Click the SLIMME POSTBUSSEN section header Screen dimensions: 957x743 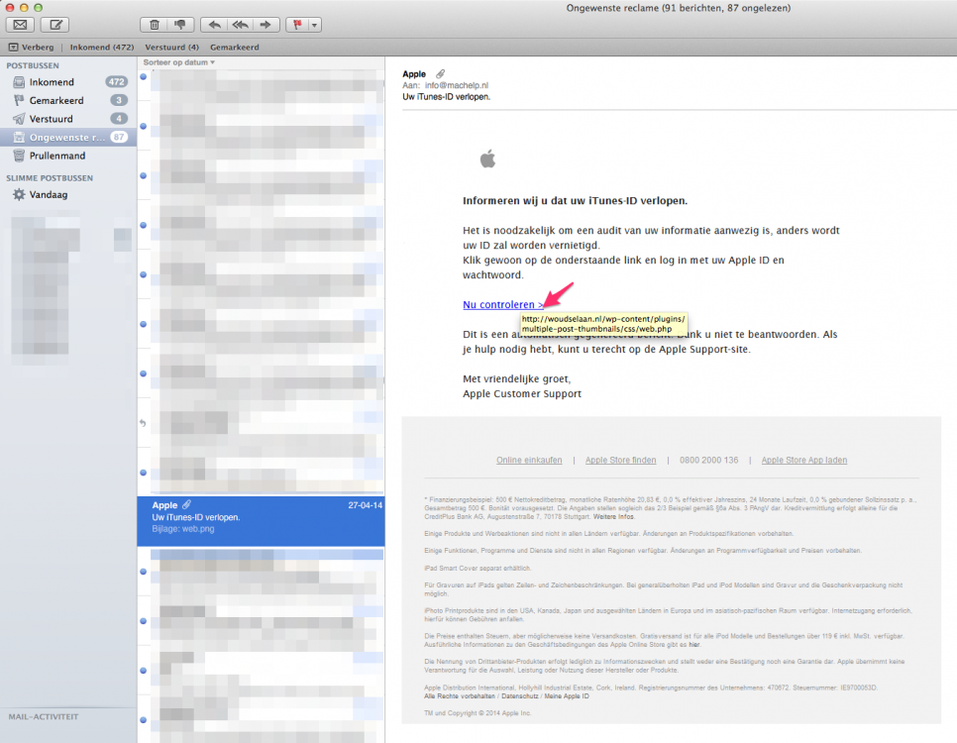coord(50,178)
